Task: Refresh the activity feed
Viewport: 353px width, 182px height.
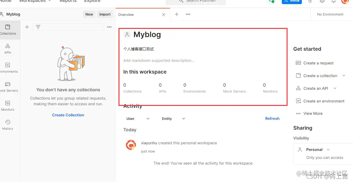Action: click(x=272, y=119)
